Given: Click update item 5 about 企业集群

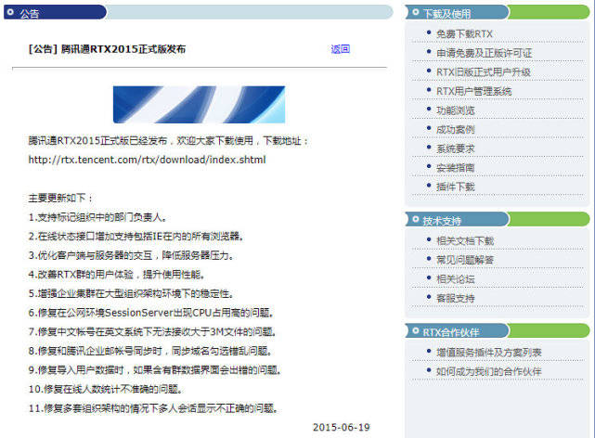Looking at the screenshot, I should point(131,293).
